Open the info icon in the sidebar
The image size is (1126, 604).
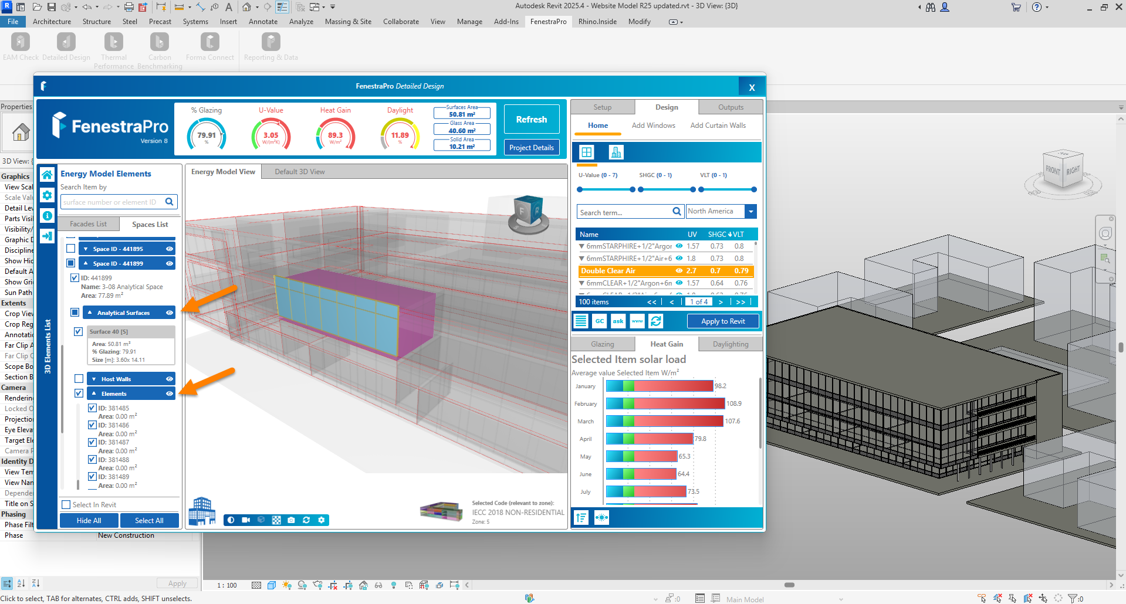[x=47, y=216]
